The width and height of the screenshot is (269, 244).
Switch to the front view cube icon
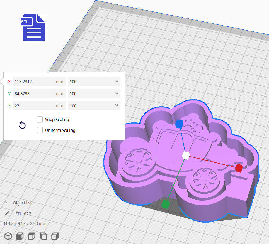[x=20, y=236]
